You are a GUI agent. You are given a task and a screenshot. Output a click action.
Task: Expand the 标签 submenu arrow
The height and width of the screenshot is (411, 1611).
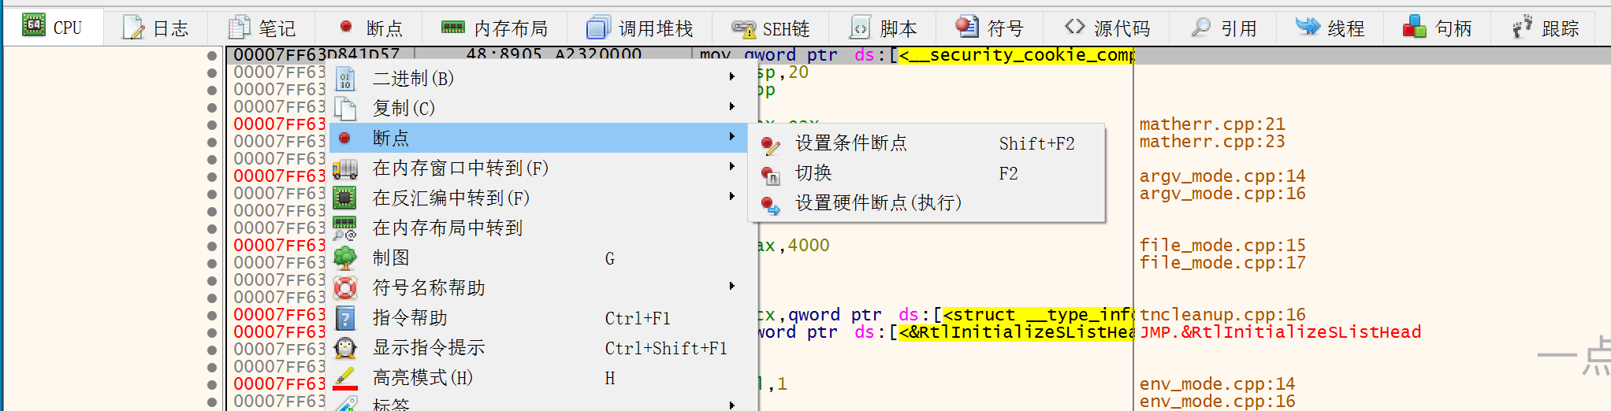732,405
